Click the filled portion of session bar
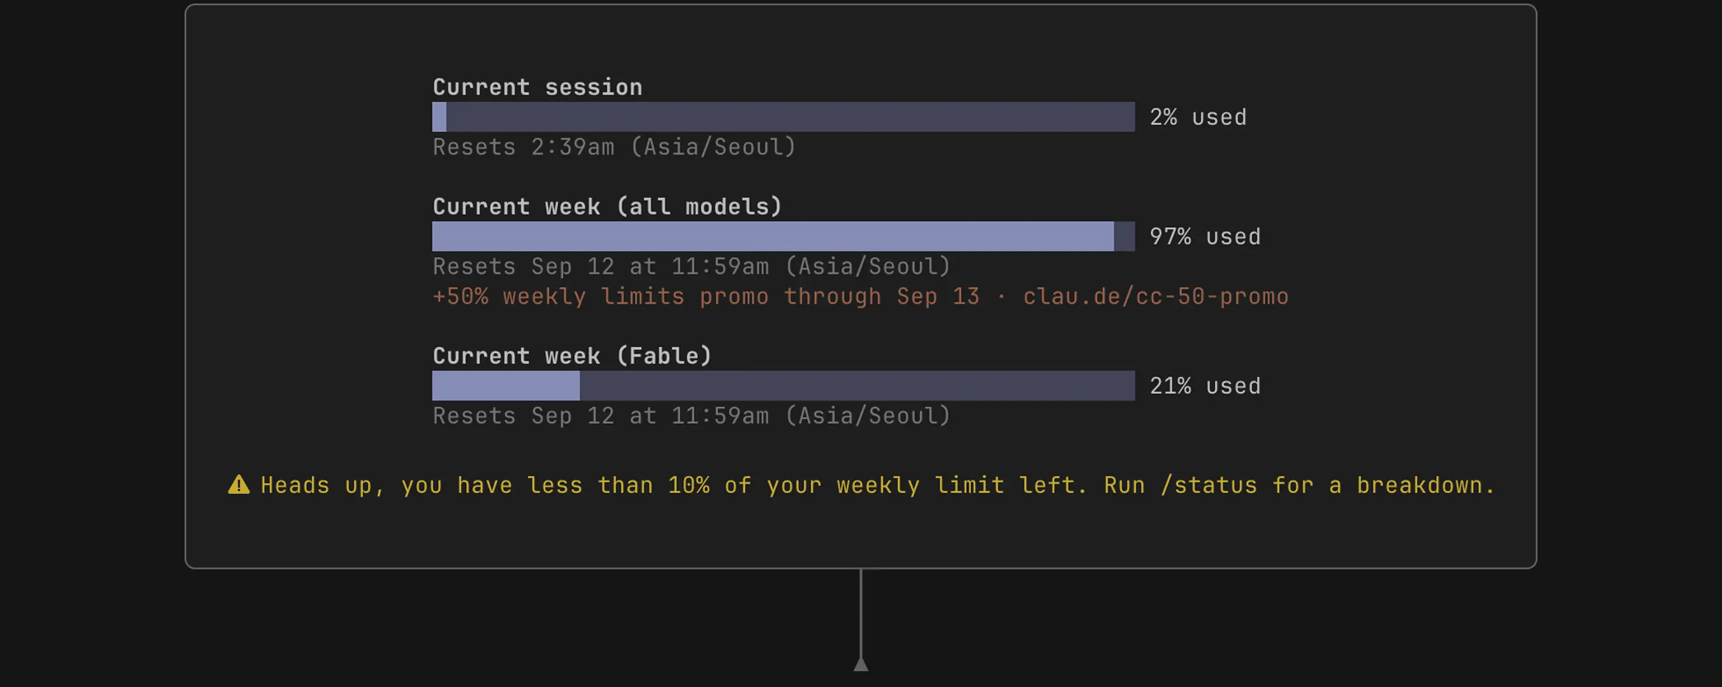 pyautogui.click(x=439, y=117)
